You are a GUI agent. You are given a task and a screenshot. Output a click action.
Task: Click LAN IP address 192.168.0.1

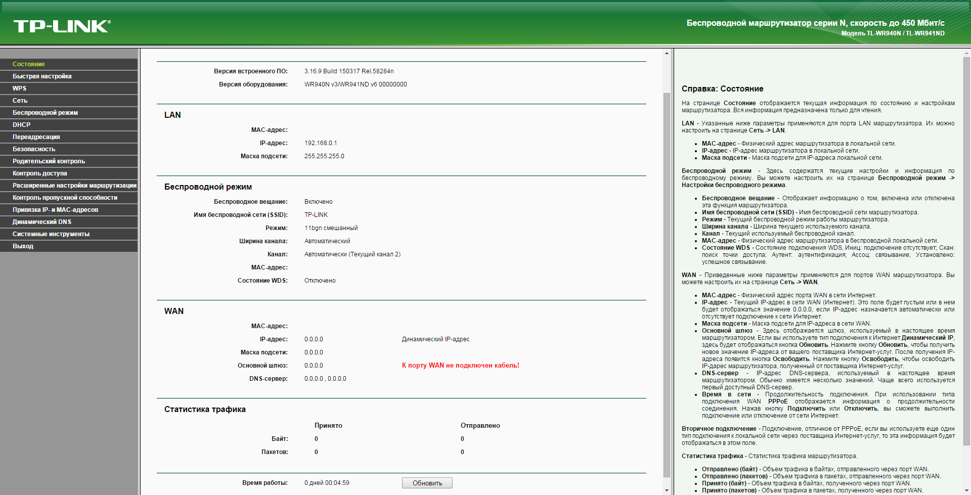coord(321,143)
